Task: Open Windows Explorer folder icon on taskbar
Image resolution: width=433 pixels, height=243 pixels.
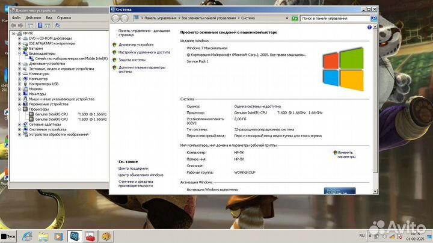Action: point(43,236)
